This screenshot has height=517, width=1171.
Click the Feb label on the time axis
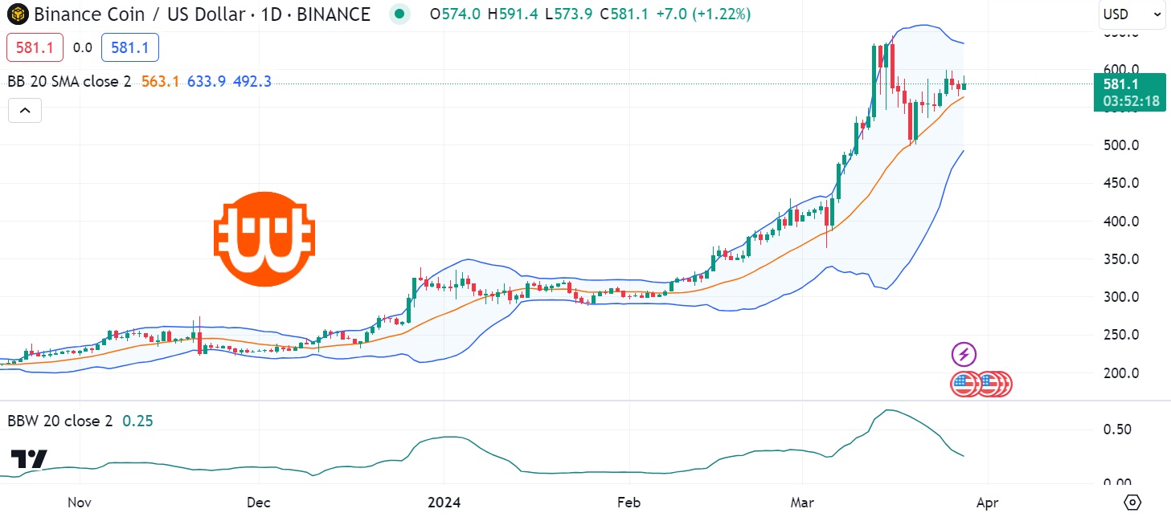[x=628, y=503]
